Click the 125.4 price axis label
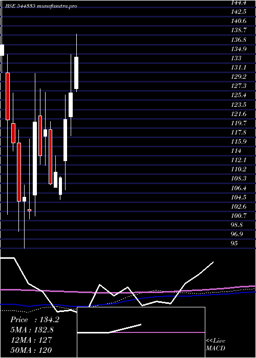This screenshot has height=358, width=256. (239, 95)
